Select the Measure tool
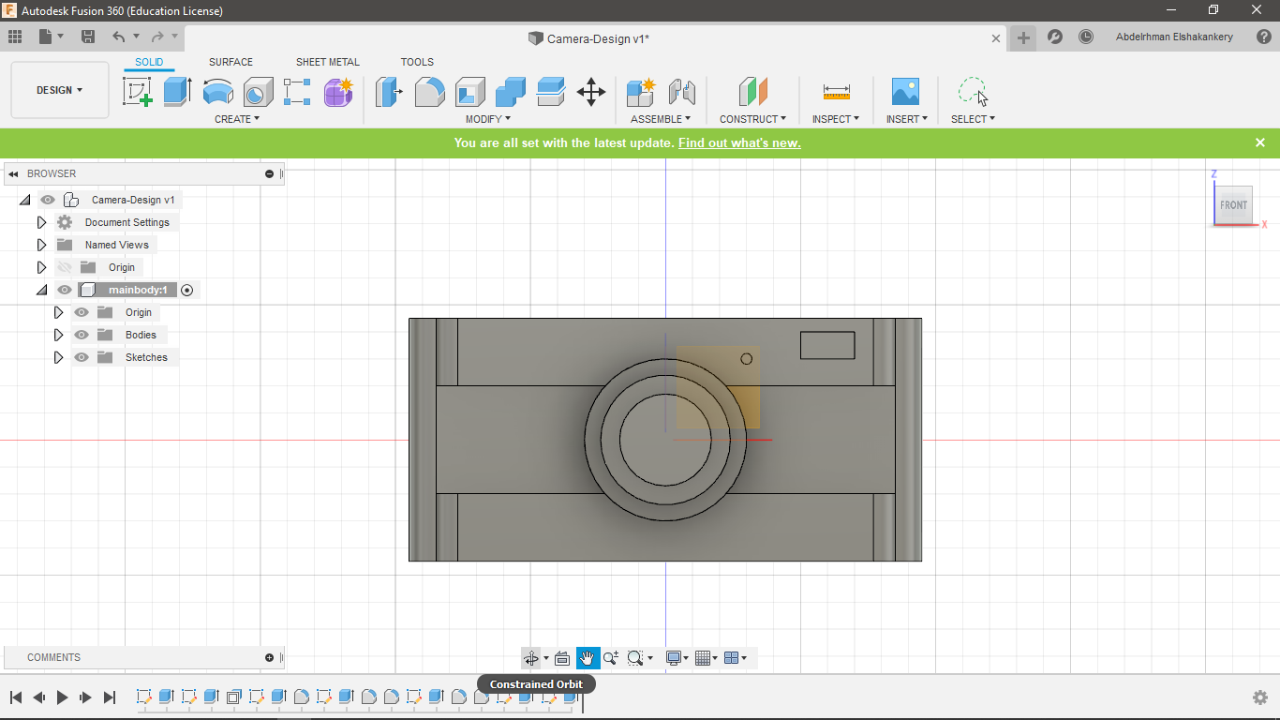Image resolution: width=1280 pixels, height=720 pixels. pos(837,92)
